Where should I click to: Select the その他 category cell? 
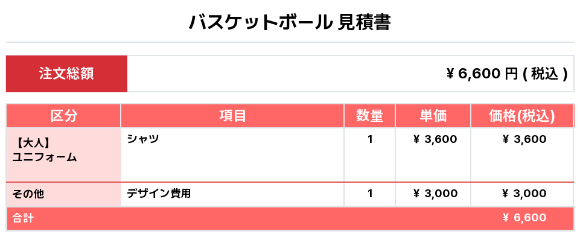[x=63, y=194]
